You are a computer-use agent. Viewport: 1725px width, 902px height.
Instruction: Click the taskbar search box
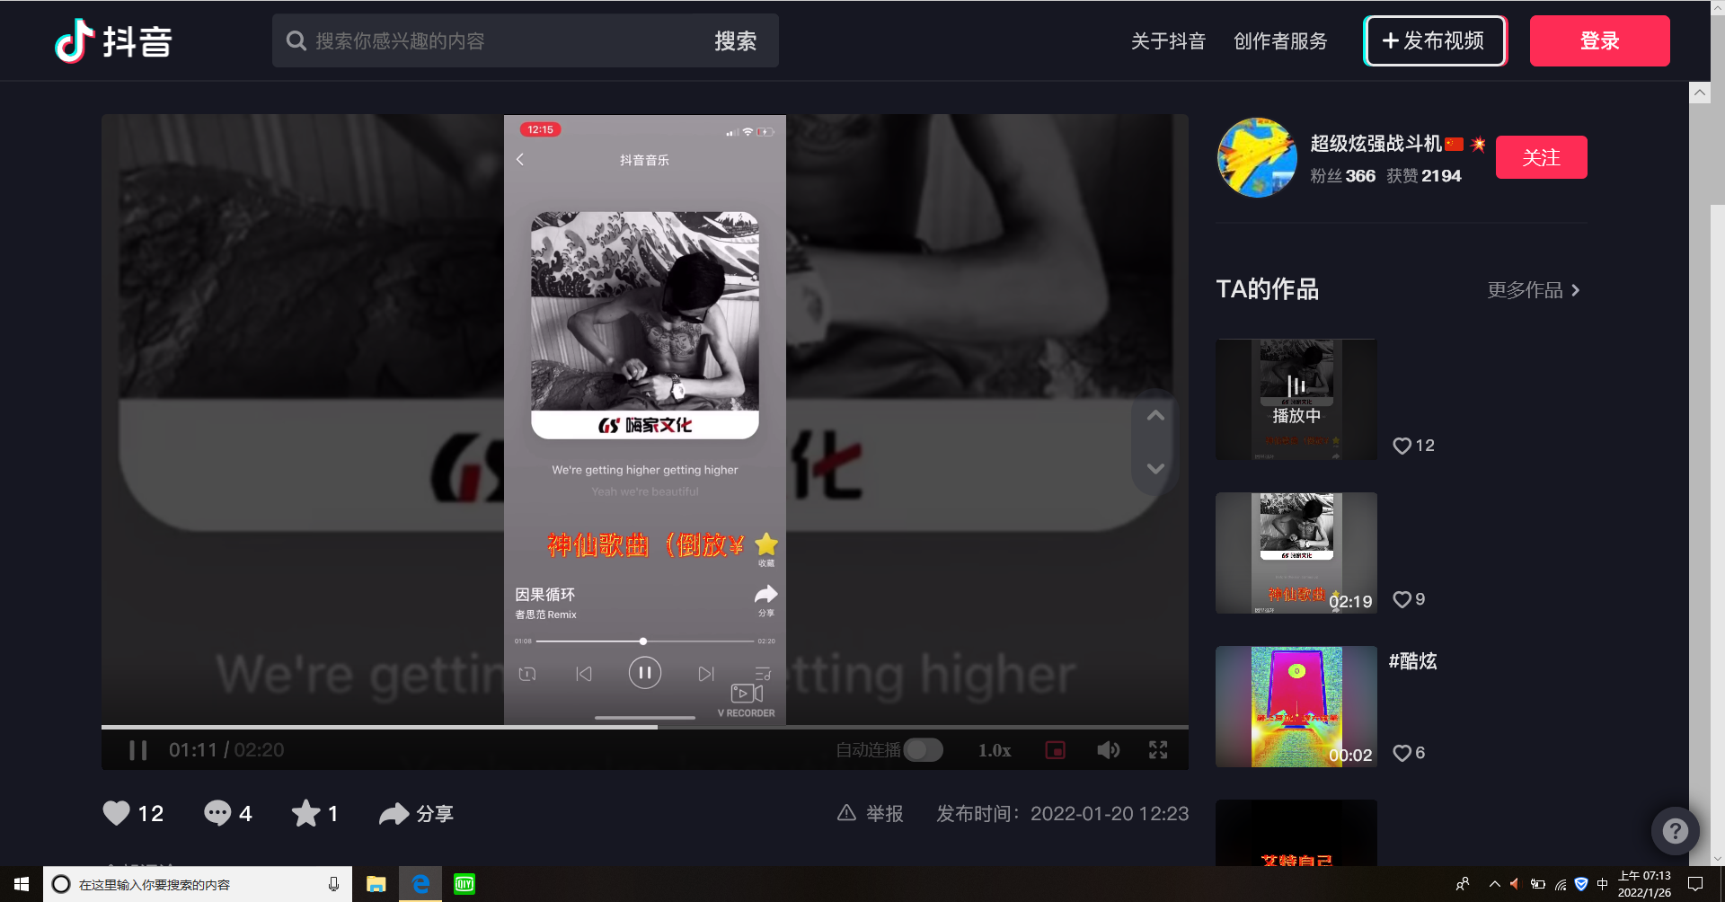click(198, 884)
